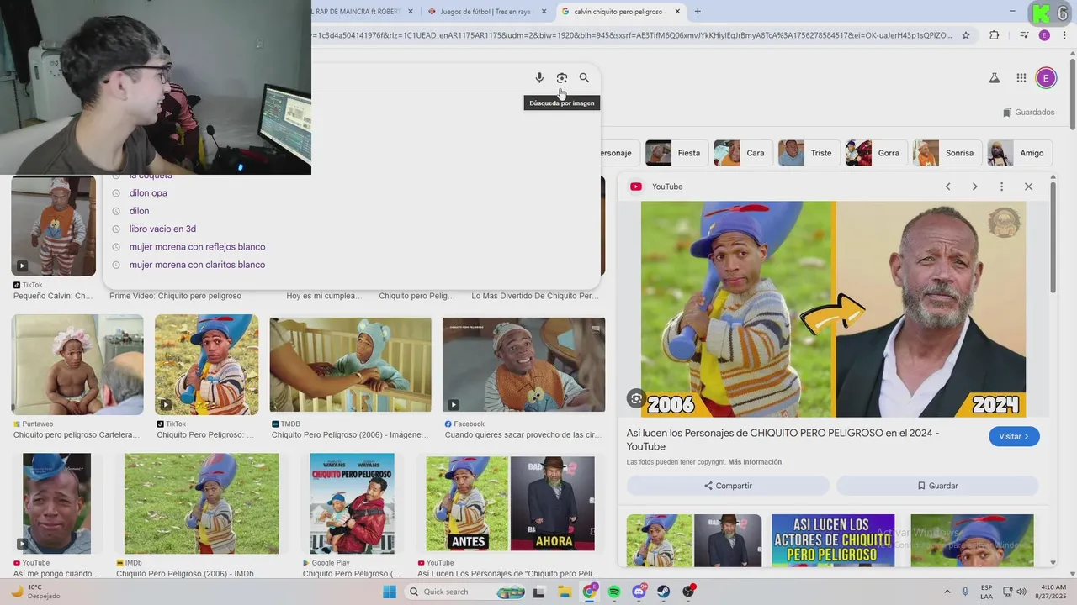
Task: Open the Google account avatar 'E'
Action: [x=1046, y=78]
